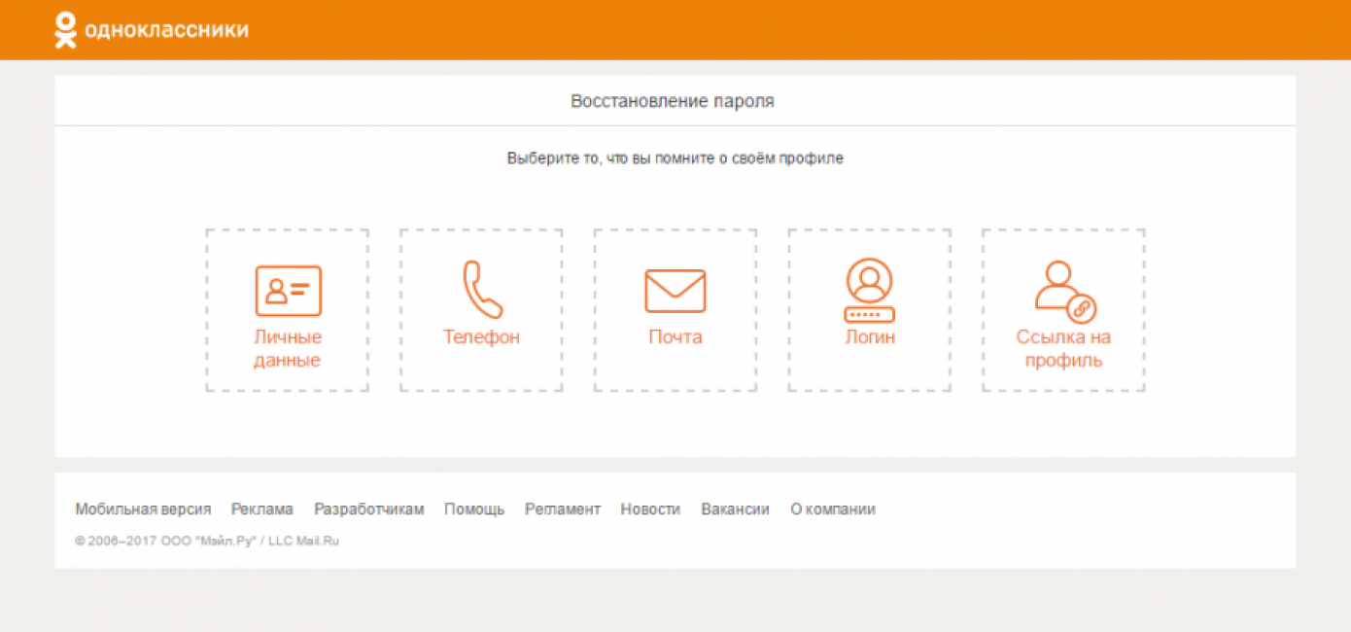Open the 'Вакансии' footer link
Image resolution: width=1351 pixels, height=632 pixels.
[x=735, y=509]
